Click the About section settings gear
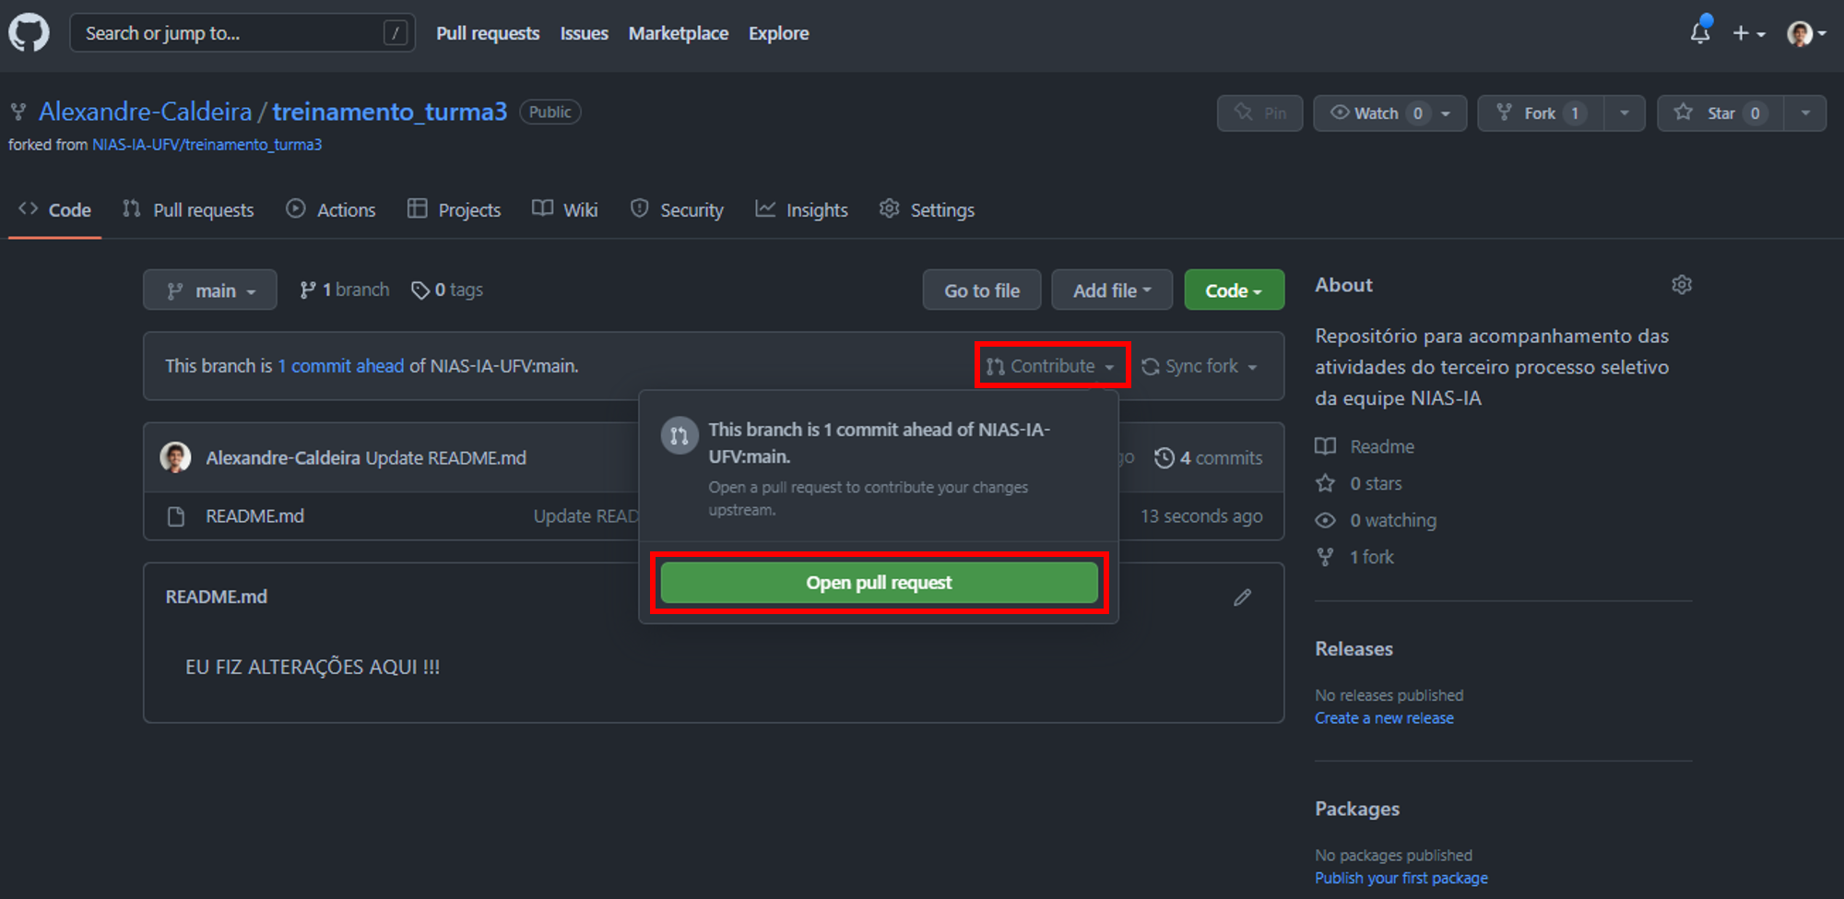Screen dimensions: 1844x899 1682,285
